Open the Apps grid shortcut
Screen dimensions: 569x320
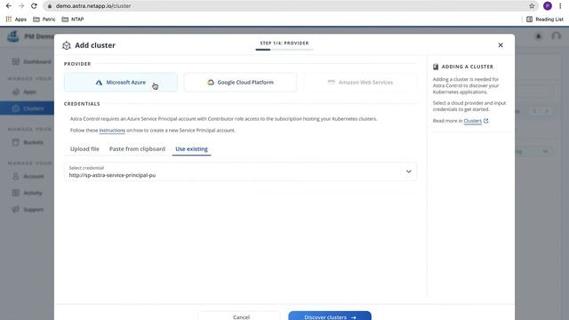click(x=16, y=20)
